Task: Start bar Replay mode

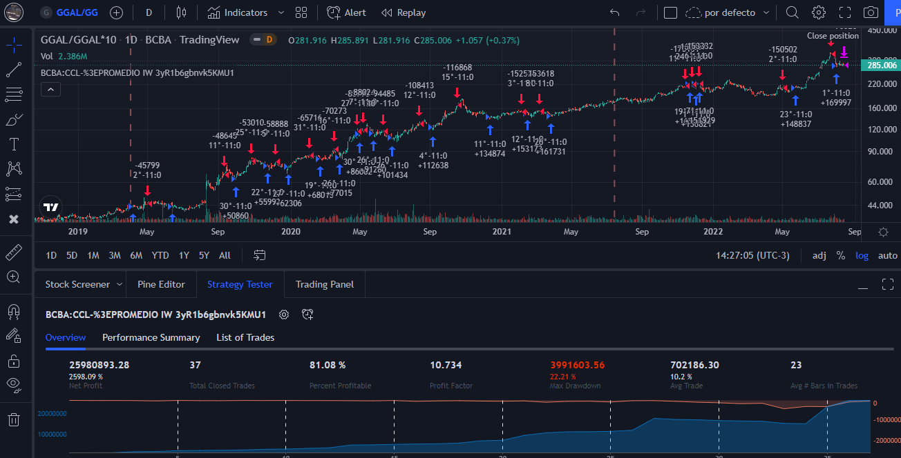Action: (404, 12)
